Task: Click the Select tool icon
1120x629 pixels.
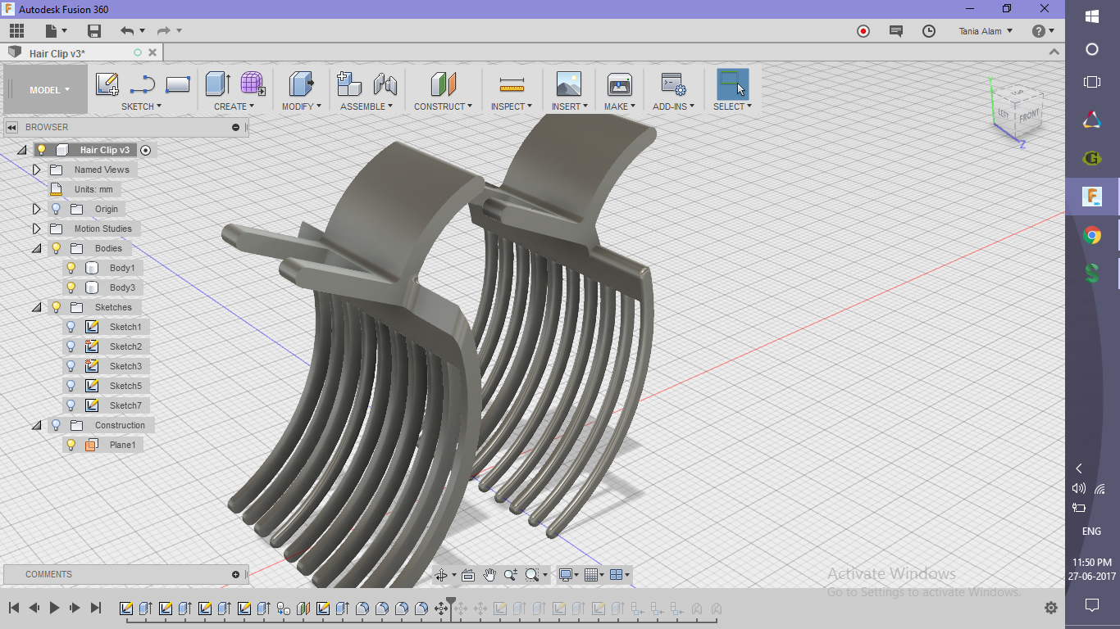Action: click(x=732, y=84)
